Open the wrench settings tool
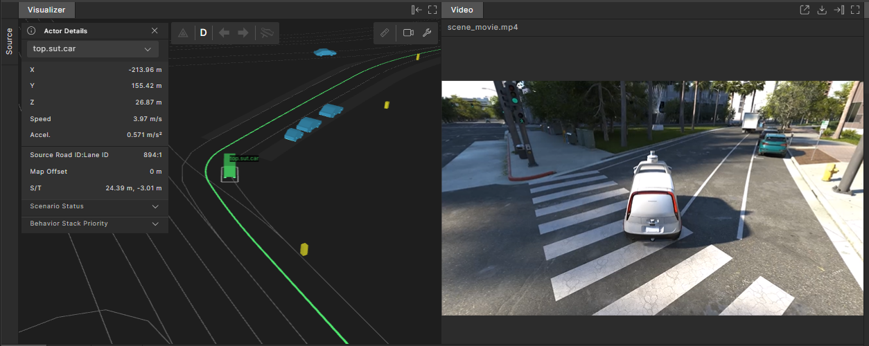 tap(427, 33)
